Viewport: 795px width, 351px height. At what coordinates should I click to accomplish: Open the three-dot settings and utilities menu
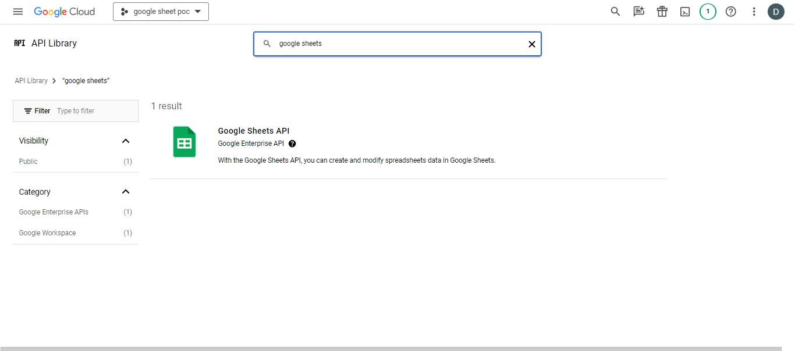(x=754, y=12)
